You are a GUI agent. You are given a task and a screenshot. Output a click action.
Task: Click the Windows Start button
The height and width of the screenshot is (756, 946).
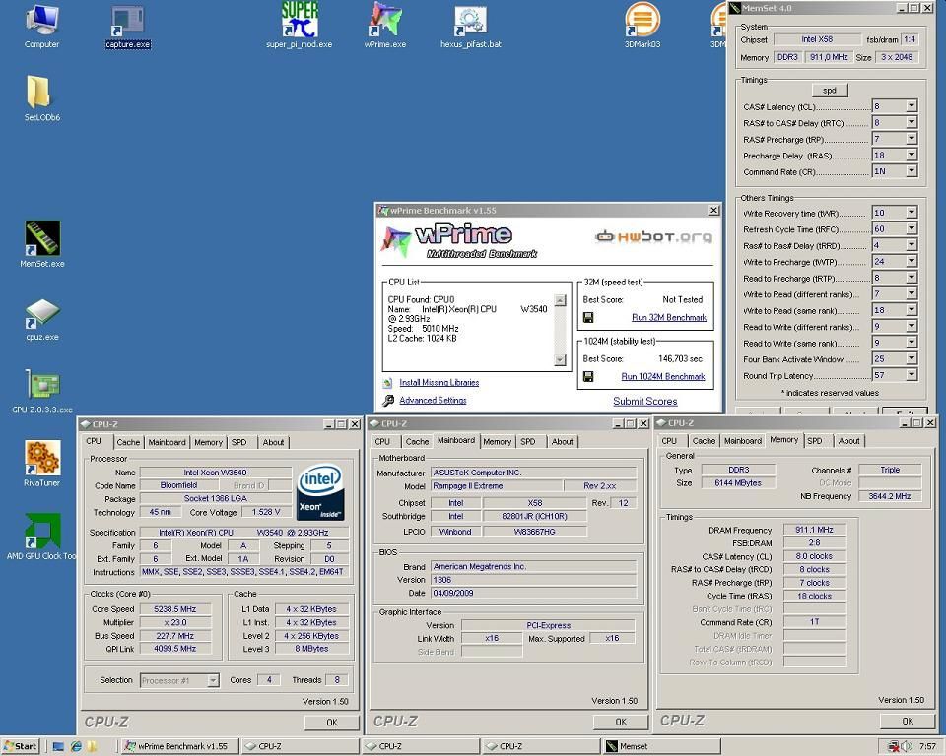[21, 746]
